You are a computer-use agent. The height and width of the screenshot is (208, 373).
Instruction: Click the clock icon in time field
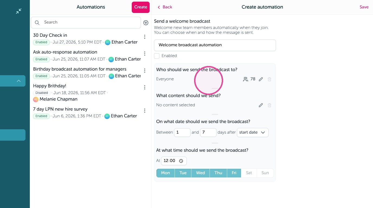[181, 161]
